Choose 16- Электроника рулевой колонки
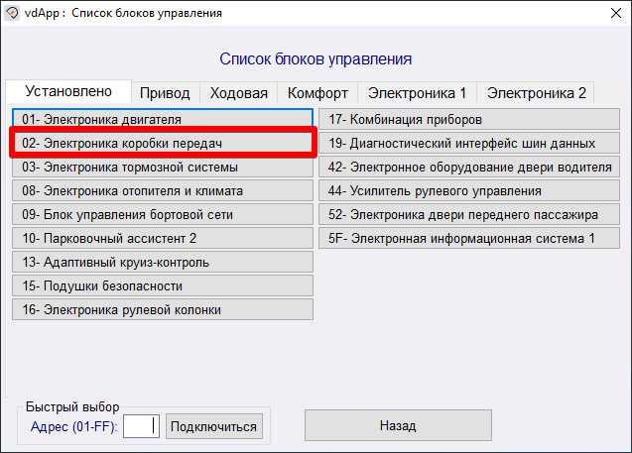 click(x=163, y=309)
